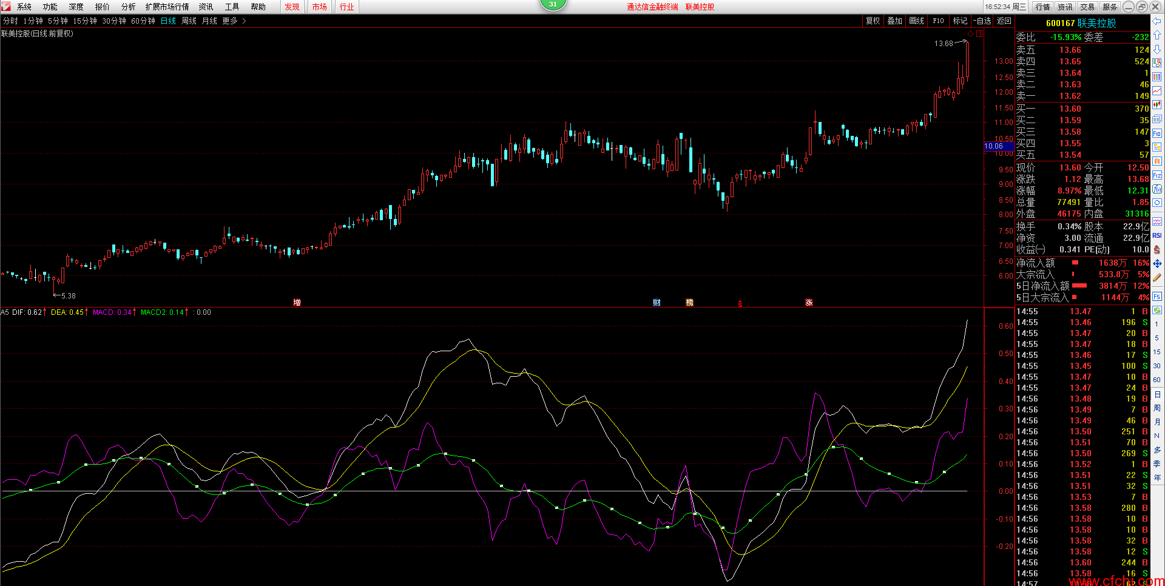This screenshot has width=1165, height=586.
Task: Click the RSI indicator icon in right sidebar
Action: (1157, 235)
